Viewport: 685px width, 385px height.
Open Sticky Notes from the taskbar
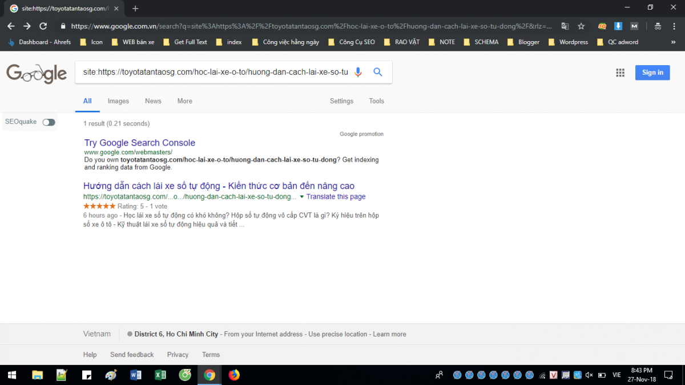coord(87,375)
